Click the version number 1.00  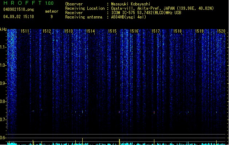click(x=50, y=3)
